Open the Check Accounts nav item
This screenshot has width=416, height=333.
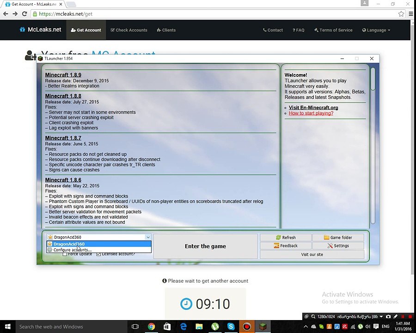coord(129,30)
